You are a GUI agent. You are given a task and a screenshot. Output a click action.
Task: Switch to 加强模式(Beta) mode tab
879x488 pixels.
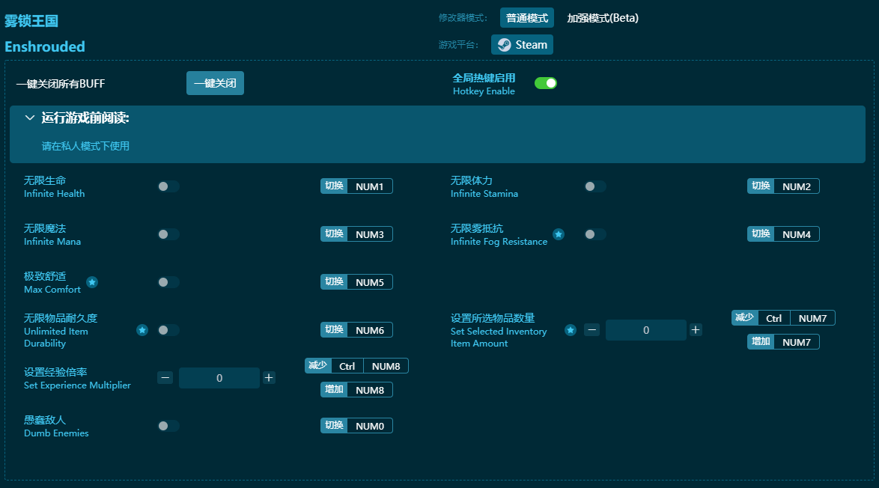tap(603, 18)
